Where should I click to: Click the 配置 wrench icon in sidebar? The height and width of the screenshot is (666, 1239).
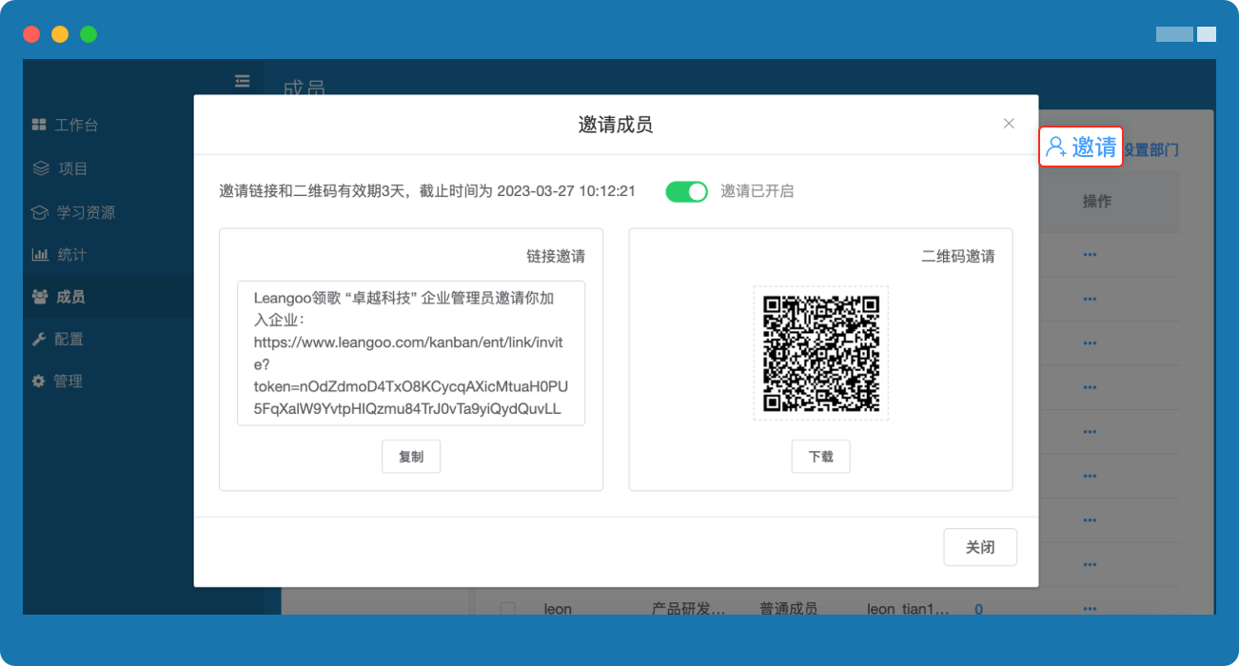39,339
